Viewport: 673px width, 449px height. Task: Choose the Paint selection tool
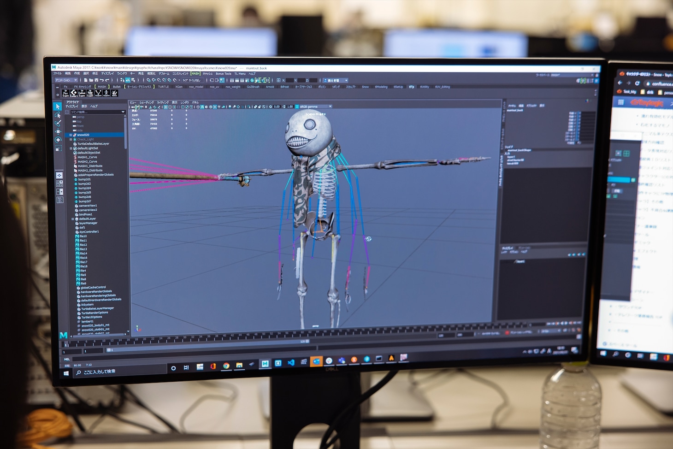pyautogui.click(x=58, y=123)
